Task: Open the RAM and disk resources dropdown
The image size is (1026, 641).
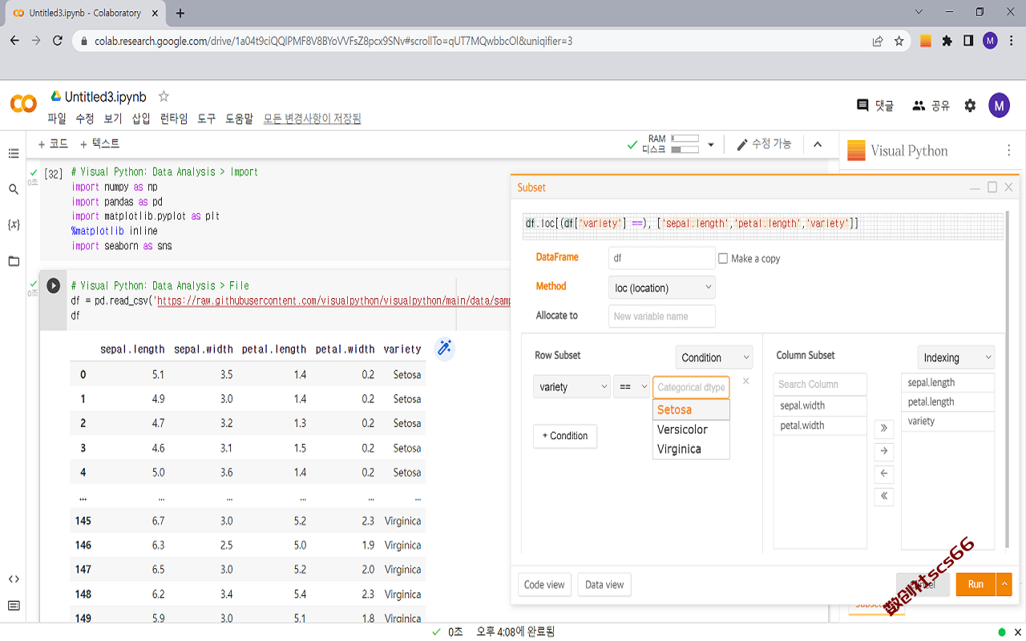Action: pyautogui.click(x=710, y=145)
